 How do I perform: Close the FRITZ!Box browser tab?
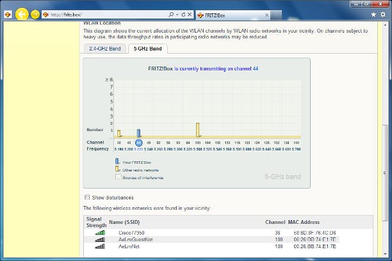[266, 15]
